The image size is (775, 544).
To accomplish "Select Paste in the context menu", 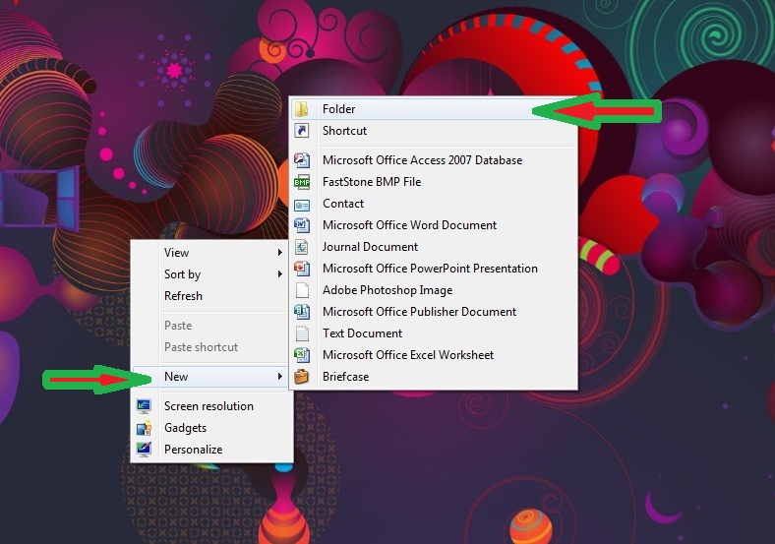I will coord(211,326).
